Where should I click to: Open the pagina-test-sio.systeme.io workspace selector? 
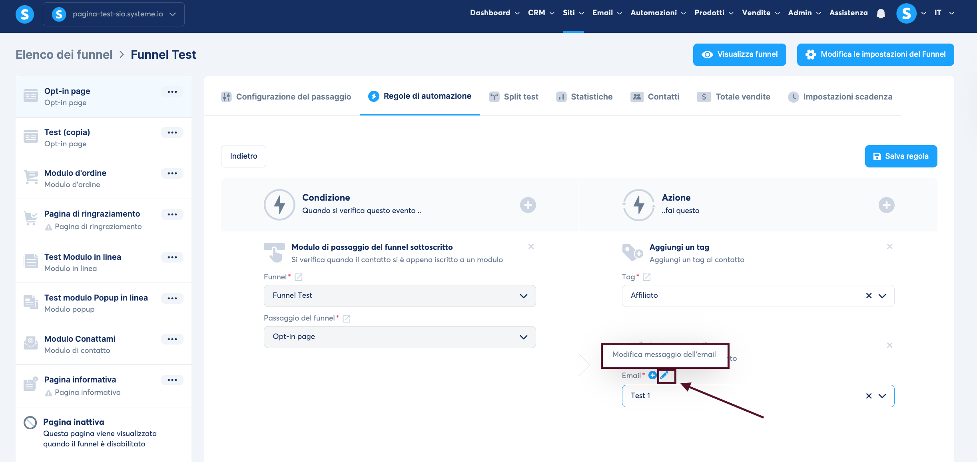[114, 14]
